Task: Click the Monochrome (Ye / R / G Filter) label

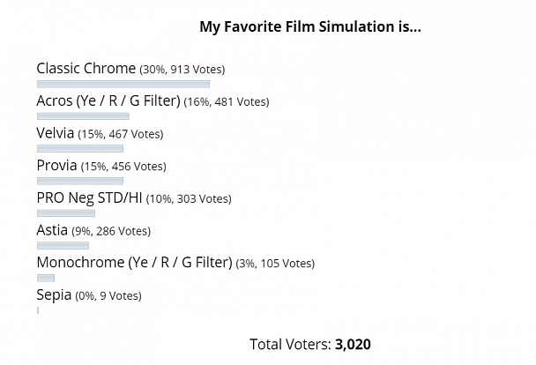Action: 134,263
